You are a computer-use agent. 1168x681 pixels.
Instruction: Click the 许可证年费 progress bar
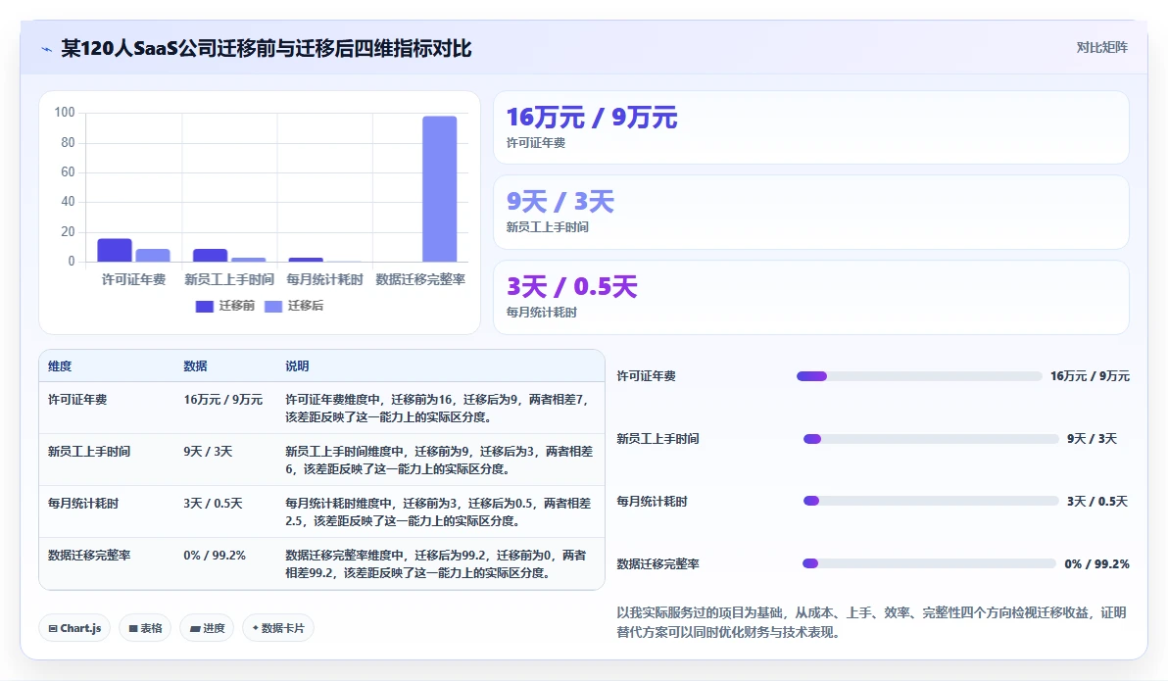pos(918,376)
